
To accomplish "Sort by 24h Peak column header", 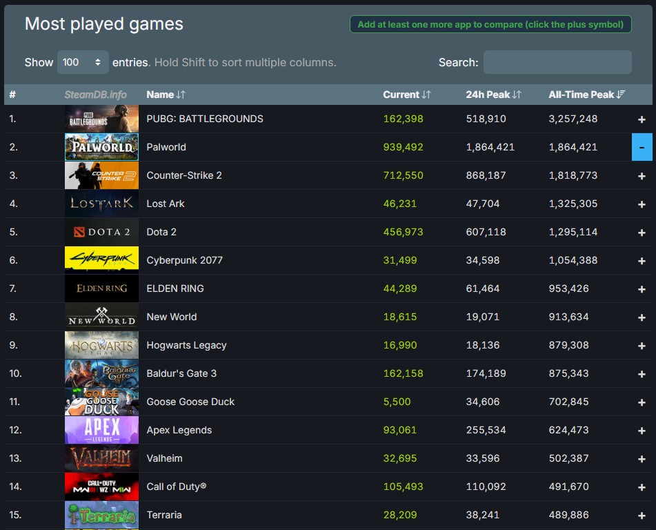I will click(x=493, y=95).
